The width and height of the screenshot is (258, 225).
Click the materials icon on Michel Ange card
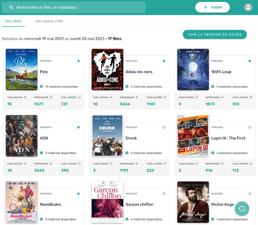point(213,219)
